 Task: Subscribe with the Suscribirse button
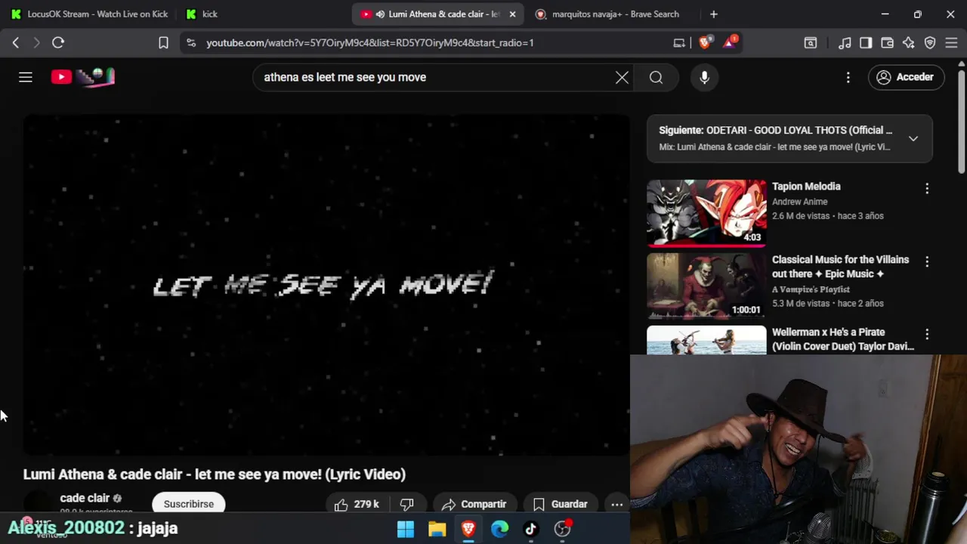[x=189, y=504]
